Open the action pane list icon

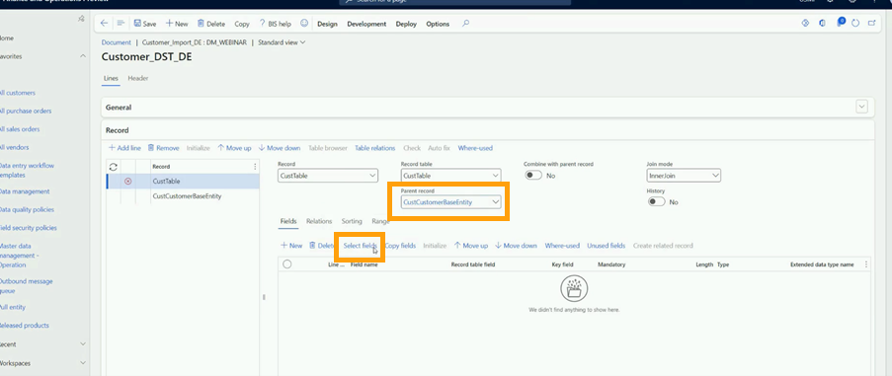[x=121, y=24]
